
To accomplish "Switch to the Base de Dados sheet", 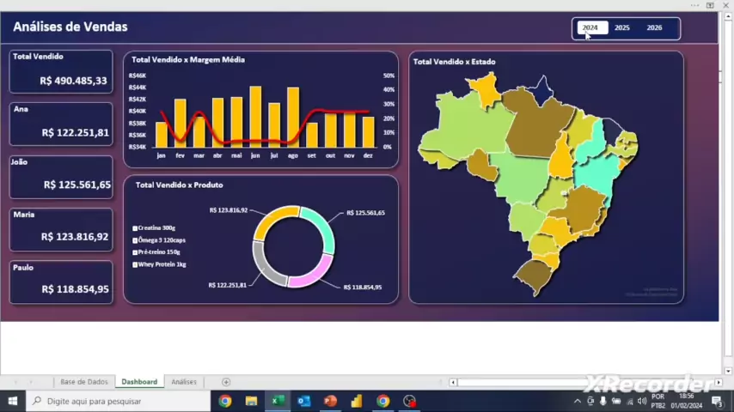I will pos(84,382).
